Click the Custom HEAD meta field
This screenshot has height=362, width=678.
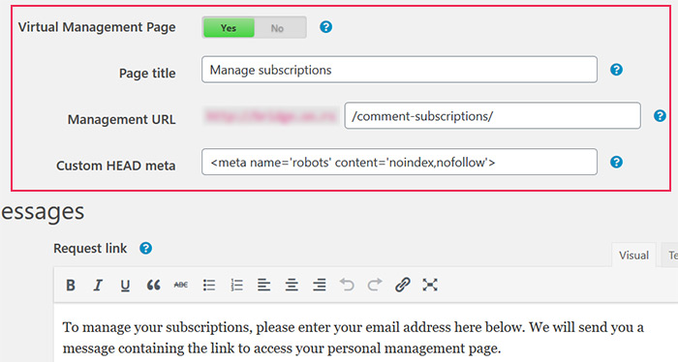[399, 162]
